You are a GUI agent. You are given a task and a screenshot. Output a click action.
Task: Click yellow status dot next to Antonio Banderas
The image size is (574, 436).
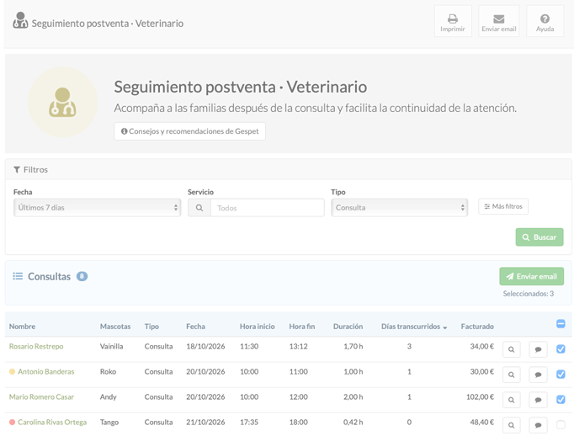click(x=12, y=371)
